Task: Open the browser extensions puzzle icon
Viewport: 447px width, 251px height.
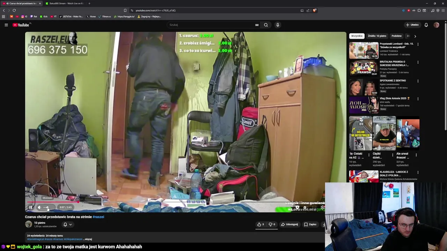Action: [x=419, y=10]
